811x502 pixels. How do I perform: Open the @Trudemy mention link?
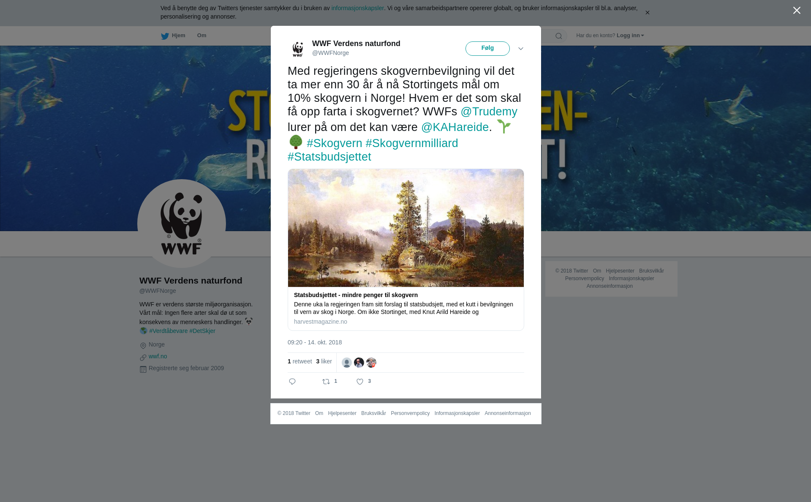pyautogui.click(x=489, y=112)
